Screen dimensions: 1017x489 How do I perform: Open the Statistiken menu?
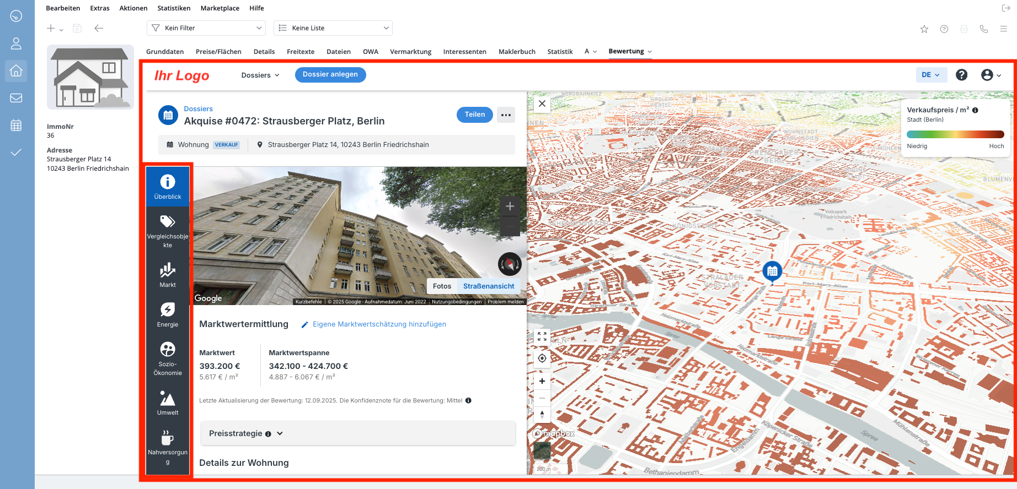click(174, 8)
